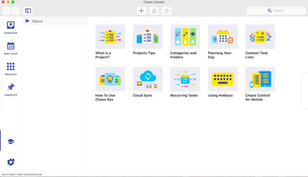Click the What is a Project? title
Viewport: 308px width, 177px height.
tap(103, 55)
